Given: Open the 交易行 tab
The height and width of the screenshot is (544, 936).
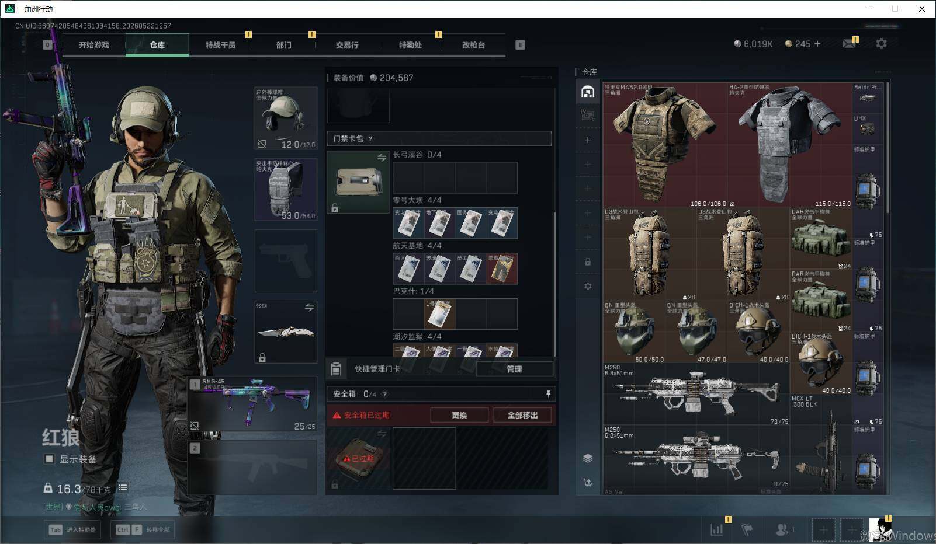Looking at the screenshot, I should tap(347, 45).
